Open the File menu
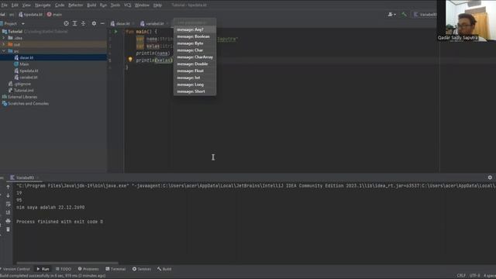Image resolution: width=496 pixels, height=279 pixels. click(4, 5)
